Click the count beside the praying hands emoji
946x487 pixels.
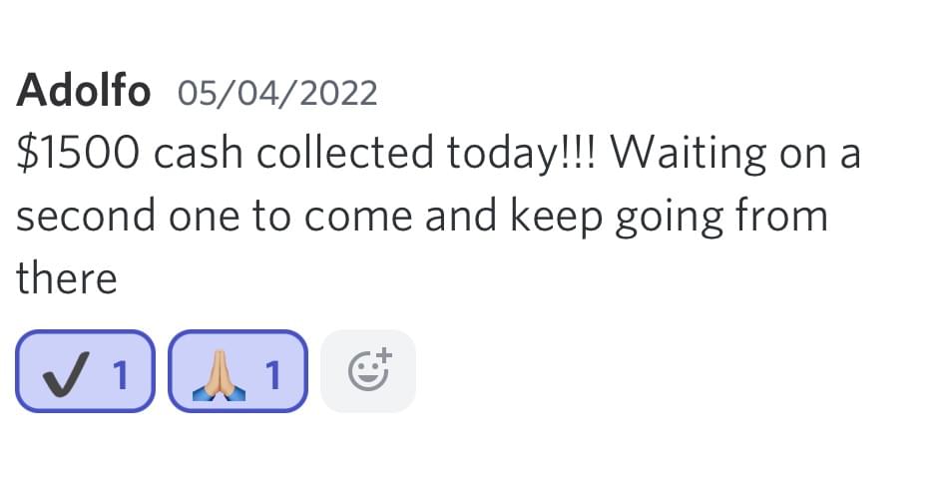[x=272, y=374]
